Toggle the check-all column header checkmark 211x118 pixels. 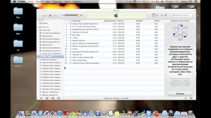point(71,21)
